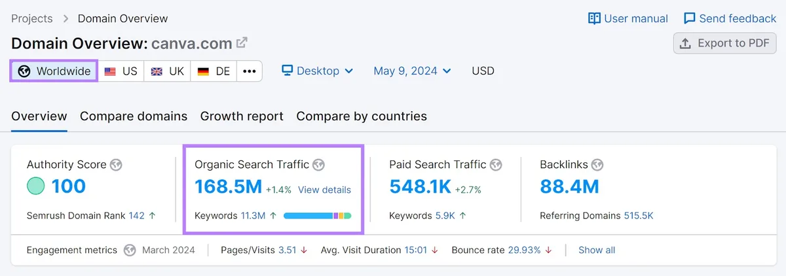Select the US country database

coord(121,71)
